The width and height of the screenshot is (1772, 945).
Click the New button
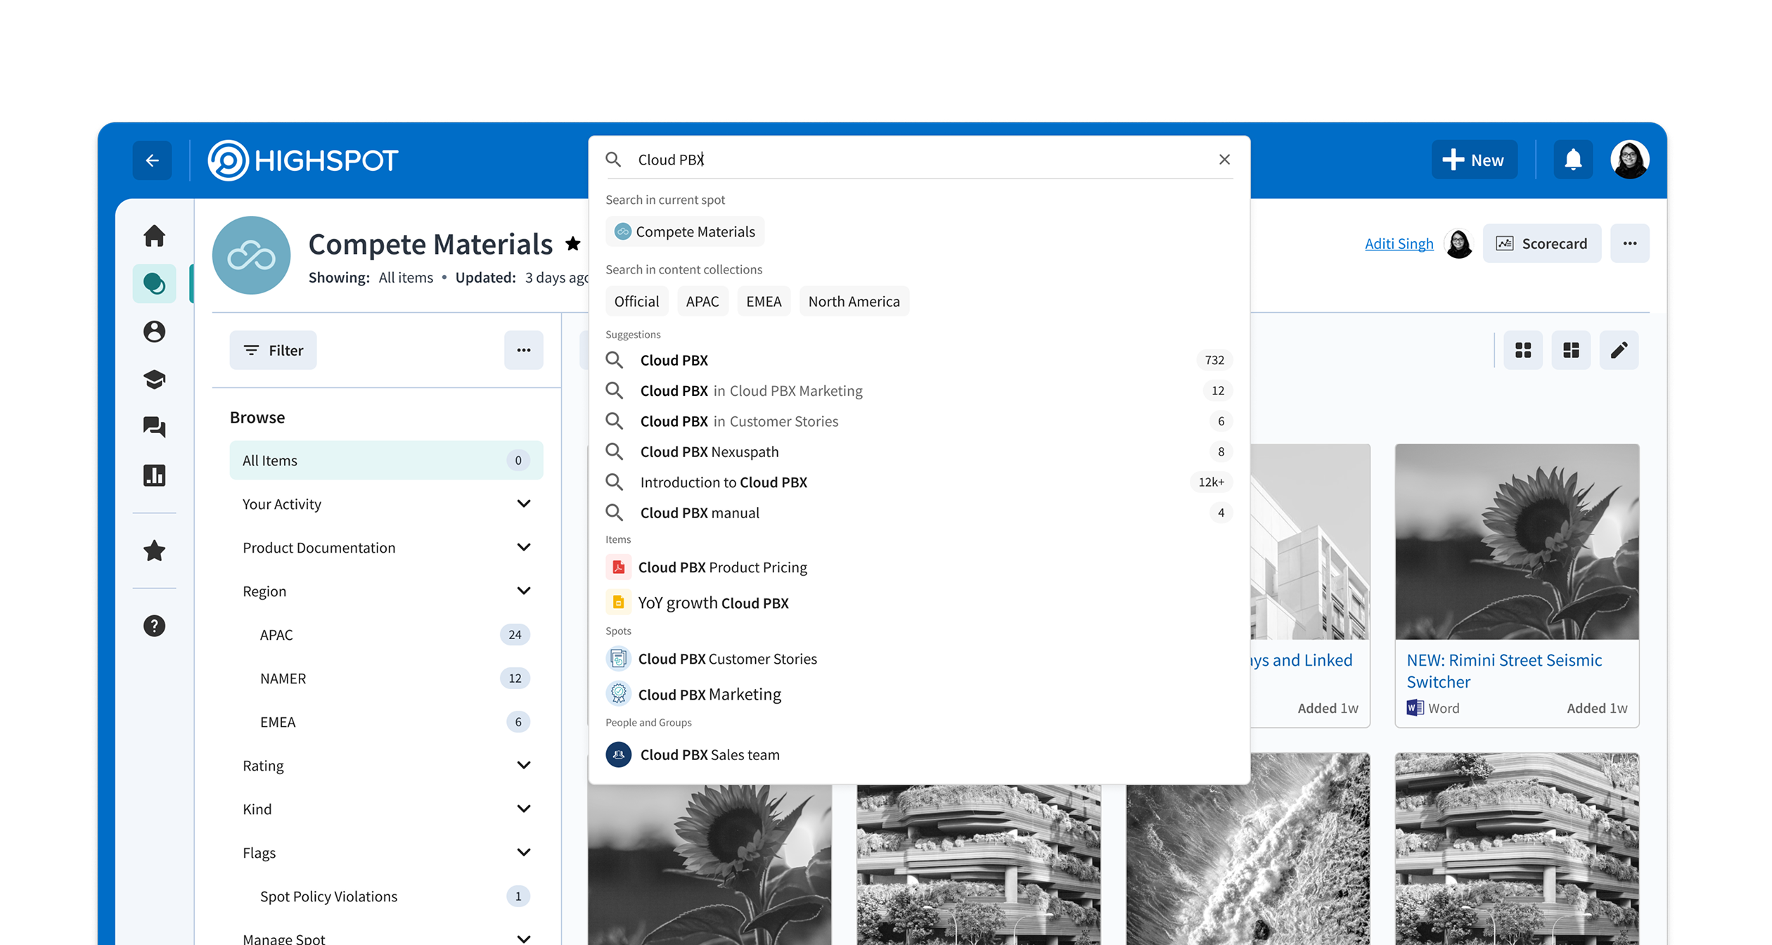1474,160
